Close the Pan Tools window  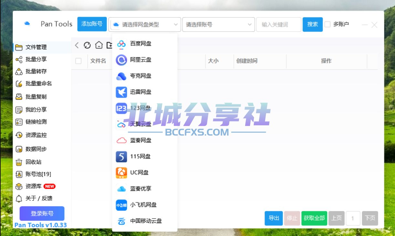(374, 25)
